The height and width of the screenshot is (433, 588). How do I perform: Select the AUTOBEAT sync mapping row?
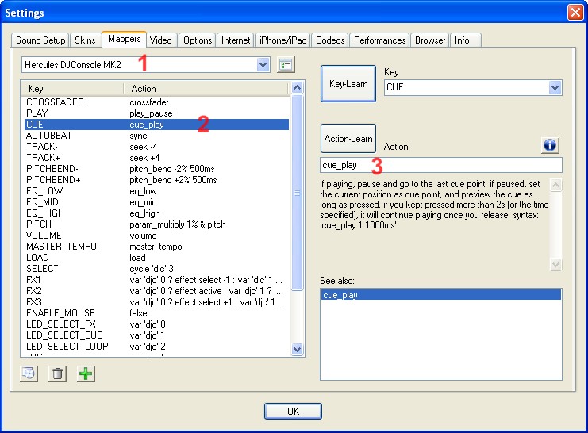pos(155,136)
